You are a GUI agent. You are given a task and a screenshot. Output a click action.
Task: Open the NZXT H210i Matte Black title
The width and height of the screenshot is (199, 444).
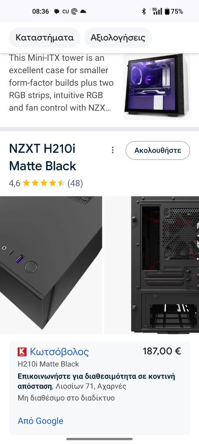coord(42,157)
